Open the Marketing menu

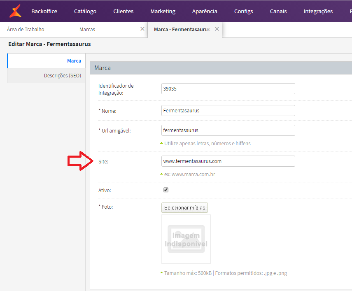163,11
